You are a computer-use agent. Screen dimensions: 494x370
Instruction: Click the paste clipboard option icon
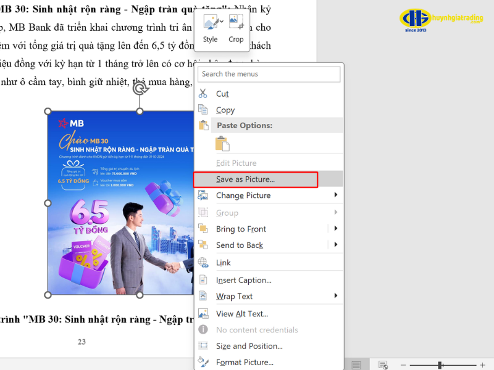222,144
